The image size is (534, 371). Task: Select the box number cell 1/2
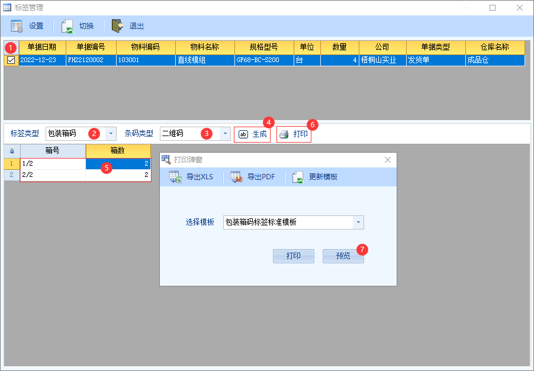(53, 164)
